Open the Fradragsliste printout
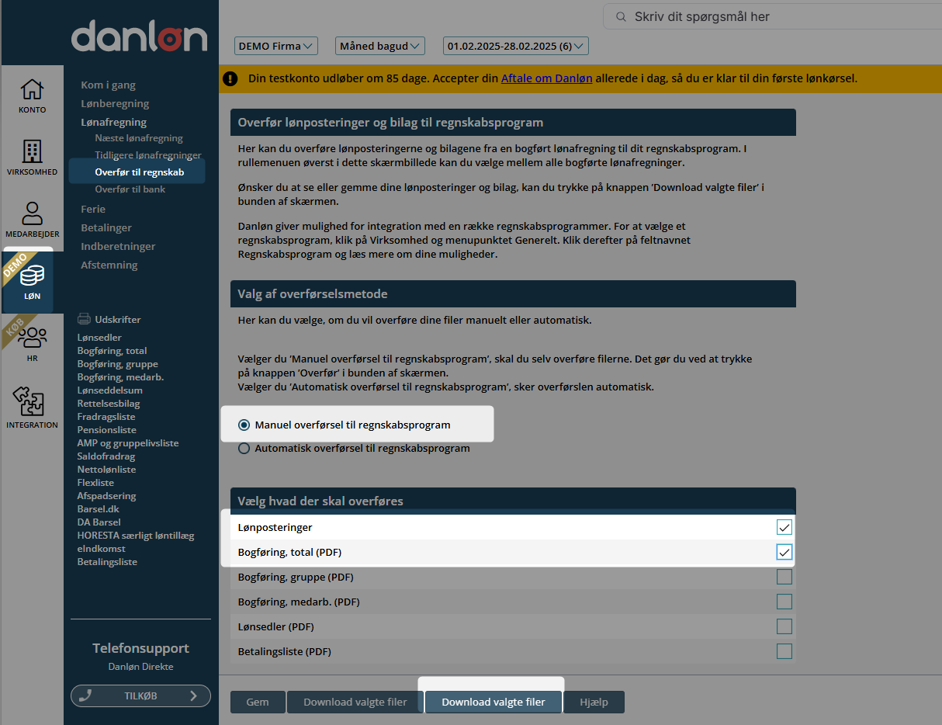The height and width of the screenshot is (725, 942). coord(106,417)
